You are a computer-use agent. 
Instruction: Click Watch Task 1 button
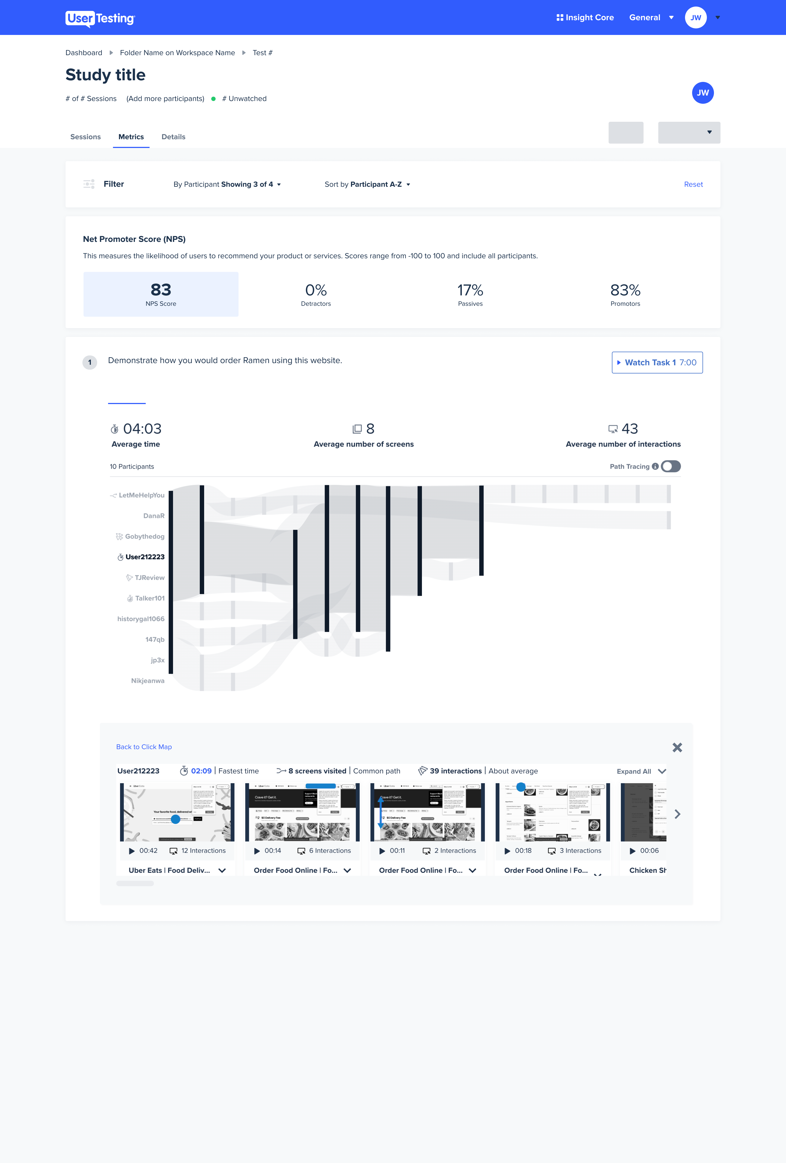pos(657,362)
